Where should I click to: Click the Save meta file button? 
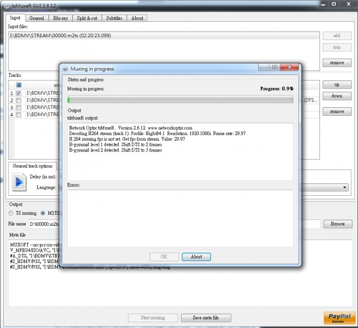click(x=206, y=318)
